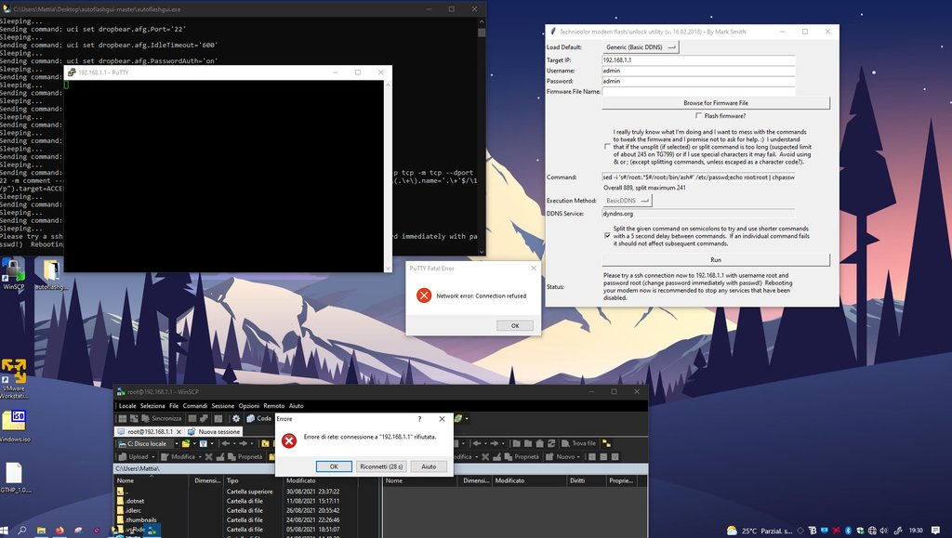The width and height of the screenshot is (952, 538).
Task: Click the Nuovo button in remote panel
Action: (560, 457)
